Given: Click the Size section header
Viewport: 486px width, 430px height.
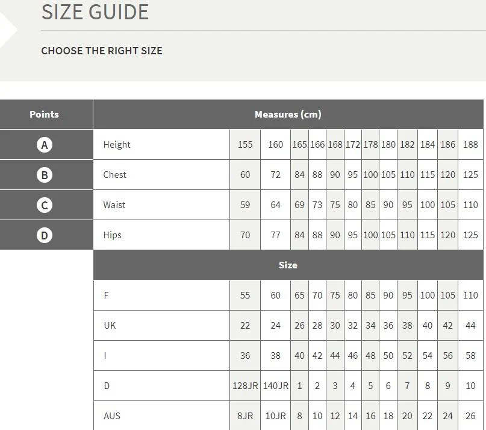Looking at the screenshot, I should tap(288, 265).
